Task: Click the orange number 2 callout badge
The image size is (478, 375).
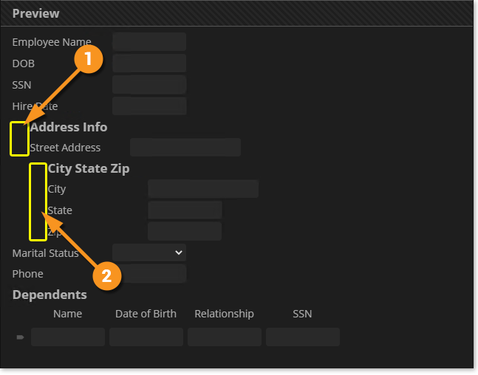Action: (x=106, y=276)
